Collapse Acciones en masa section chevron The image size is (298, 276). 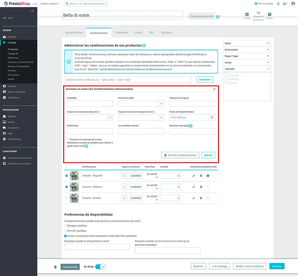[214, 89]
